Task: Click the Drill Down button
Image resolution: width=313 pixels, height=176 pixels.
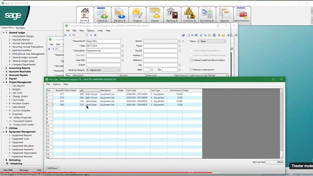Action: (x=52, y=168)
